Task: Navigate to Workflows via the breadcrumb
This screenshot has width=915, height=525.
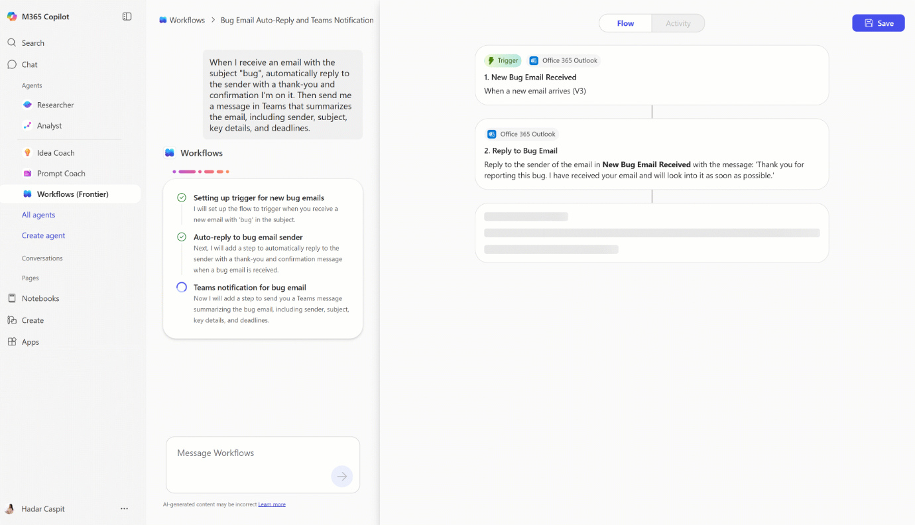Action: (x=187, y=20)
